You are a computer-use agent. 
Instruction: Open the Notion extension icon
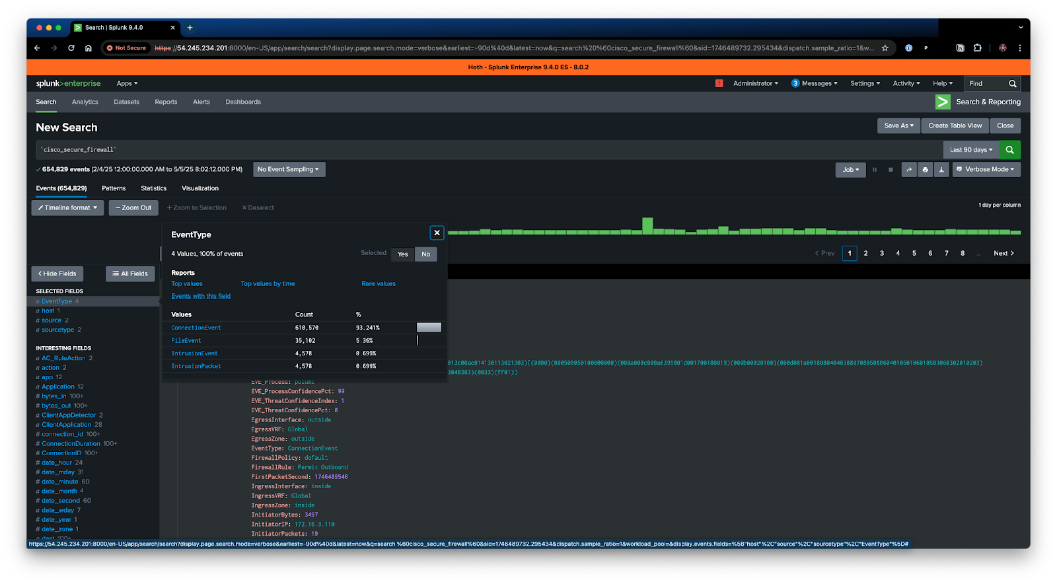point(960,48)
